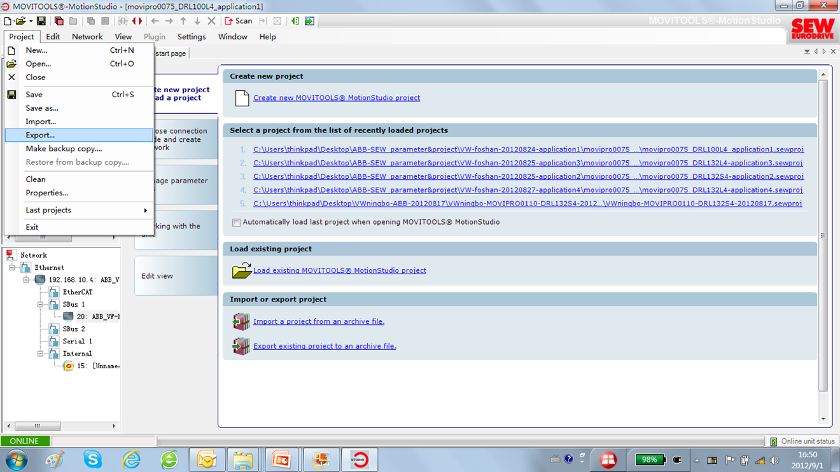Choose Export... from the Project menu

coord(40,135)
